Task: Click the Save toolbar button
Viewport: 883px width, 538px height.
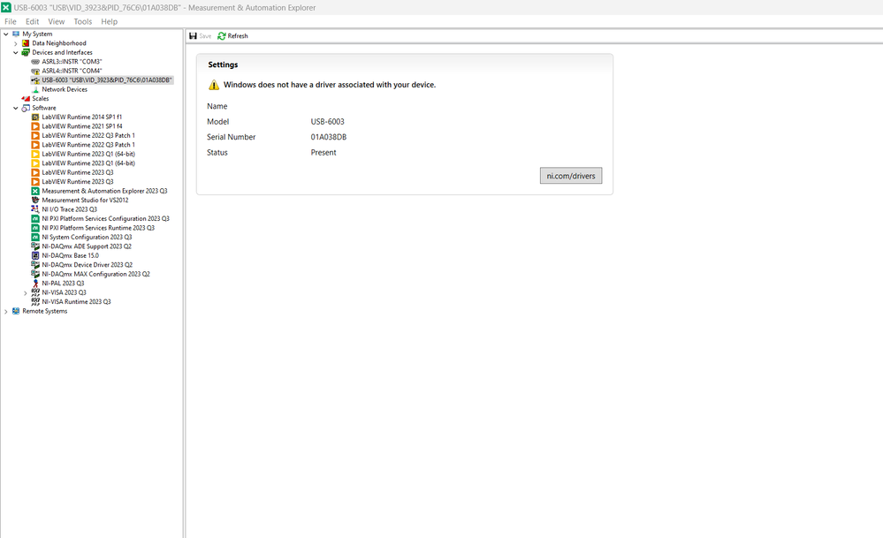Action: 200,36
